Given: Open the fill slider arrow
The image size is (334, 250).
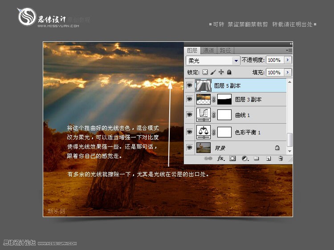Looking at the screenshot, I should tap(288, 73).
